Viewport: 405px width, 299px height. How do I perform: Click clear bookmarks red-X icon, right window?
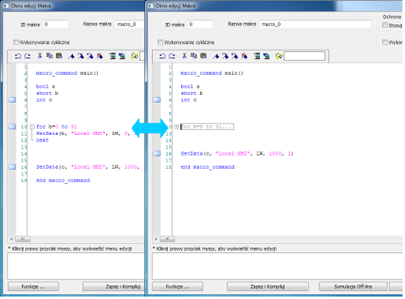tap(244, 56)
